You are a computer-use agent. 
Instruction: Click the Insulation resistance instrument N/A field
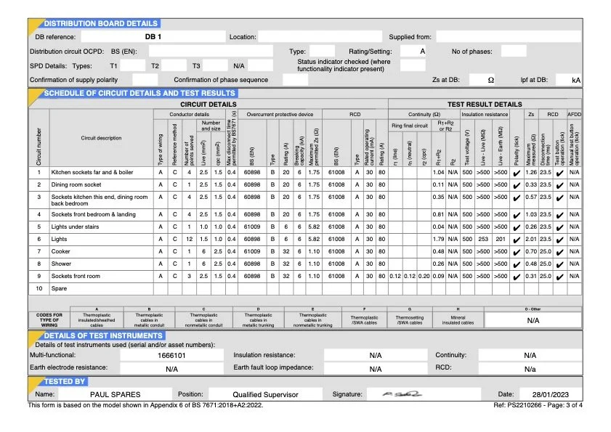pyautogui.click(x=376, y=355)
